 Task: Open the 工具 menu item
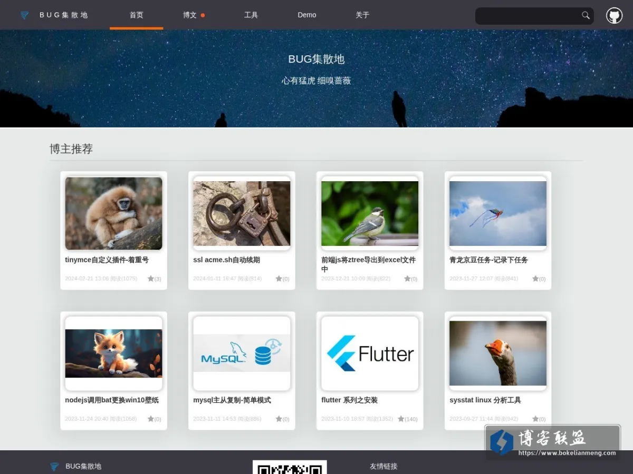coord(251,15)
